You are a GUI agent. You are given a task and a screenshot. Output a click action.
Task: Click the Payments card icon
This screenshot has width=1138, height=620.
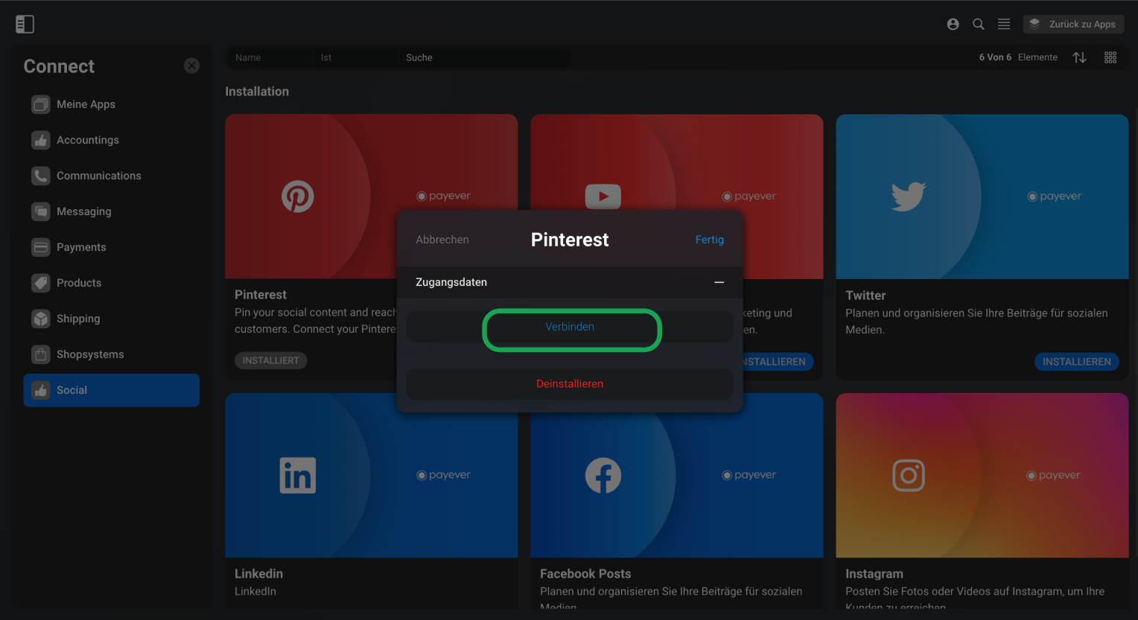pos(41,247)
